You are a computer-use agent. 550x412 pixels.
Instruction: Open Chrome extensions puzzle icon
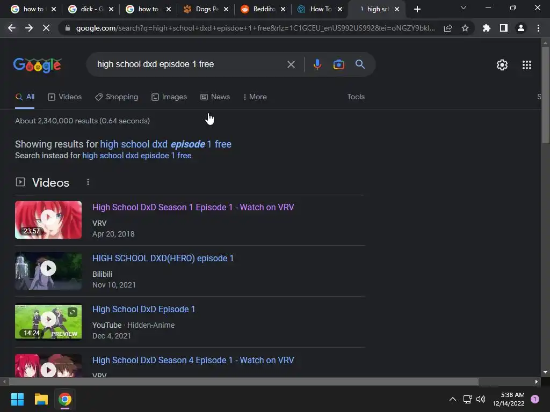[x=487, y=28]
